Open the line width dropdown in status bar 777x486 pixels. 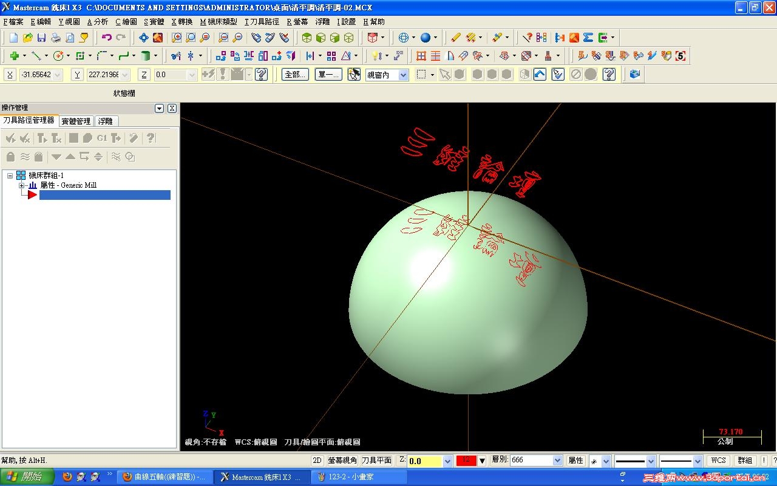coord(697,461)
